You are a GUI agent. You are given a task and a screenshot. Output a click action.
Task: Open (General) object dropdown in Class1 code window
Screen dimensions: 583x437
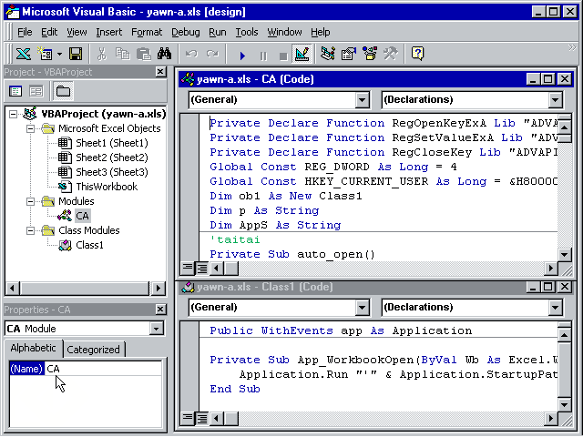point(362,308)
